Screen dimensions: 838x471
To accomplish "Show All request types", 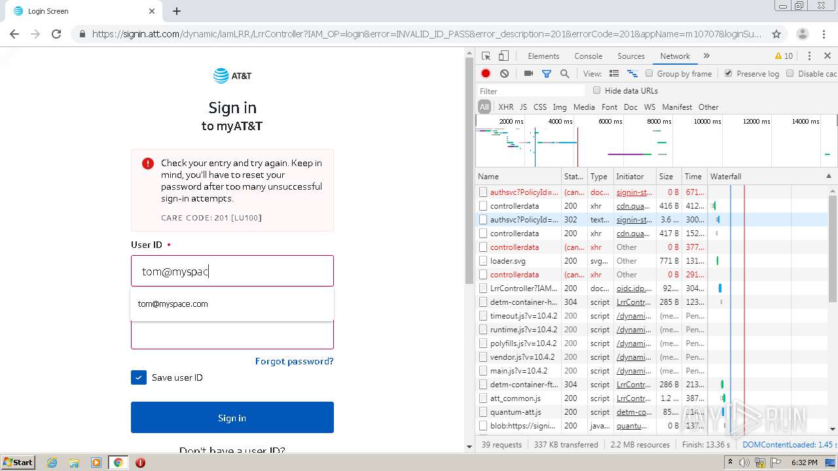I will [x=484, y=107].
